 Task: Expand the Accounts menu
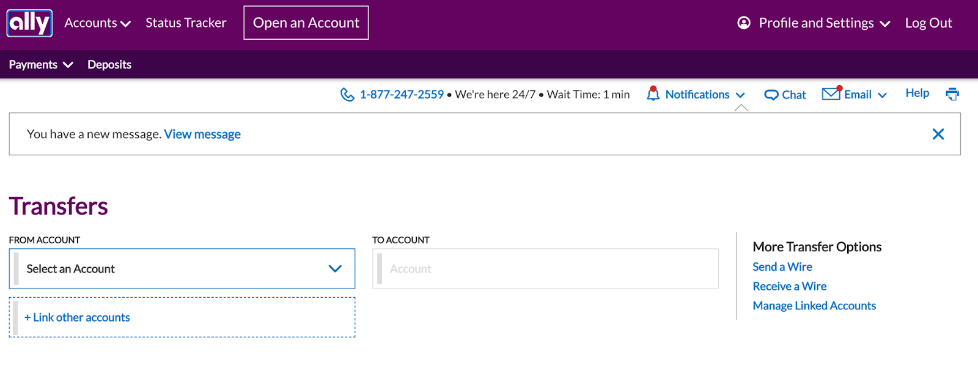coord(97,23)
